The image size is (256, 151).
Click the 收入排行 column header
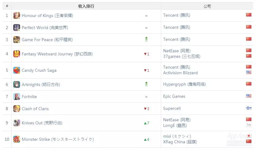pyautogui.click(x=86, y=6)
